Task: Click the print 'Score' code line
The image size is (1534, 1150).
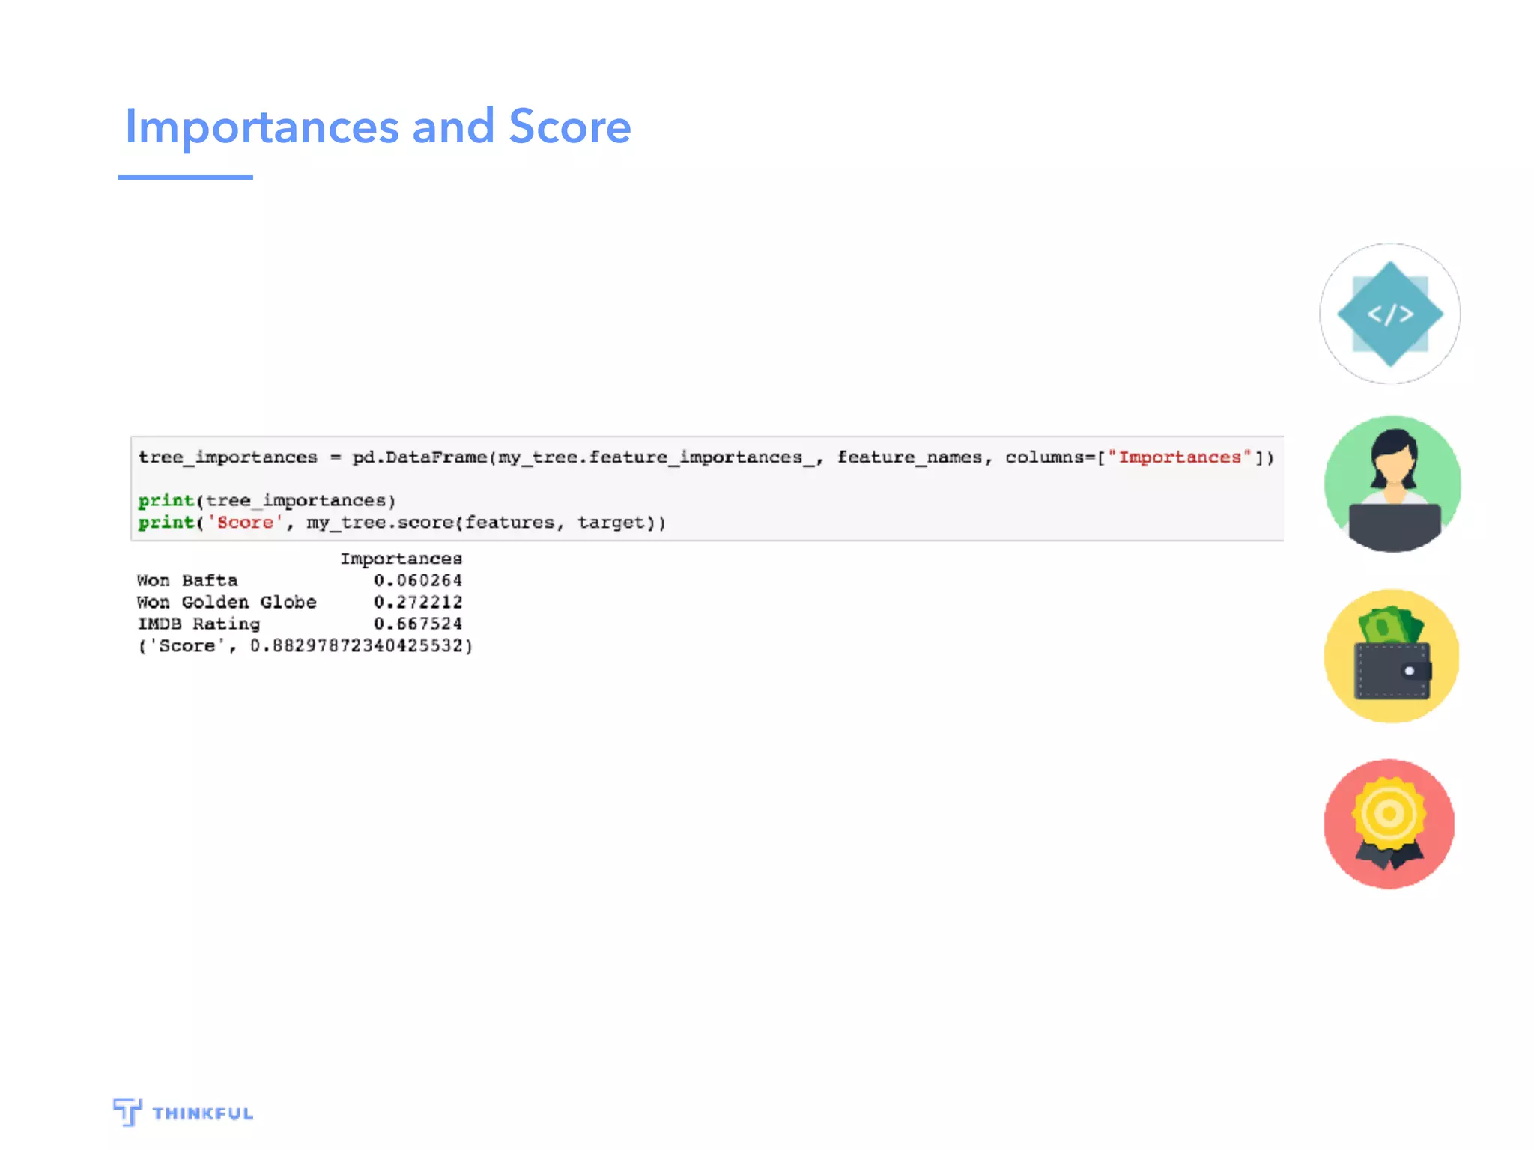Action: point(402,523)
